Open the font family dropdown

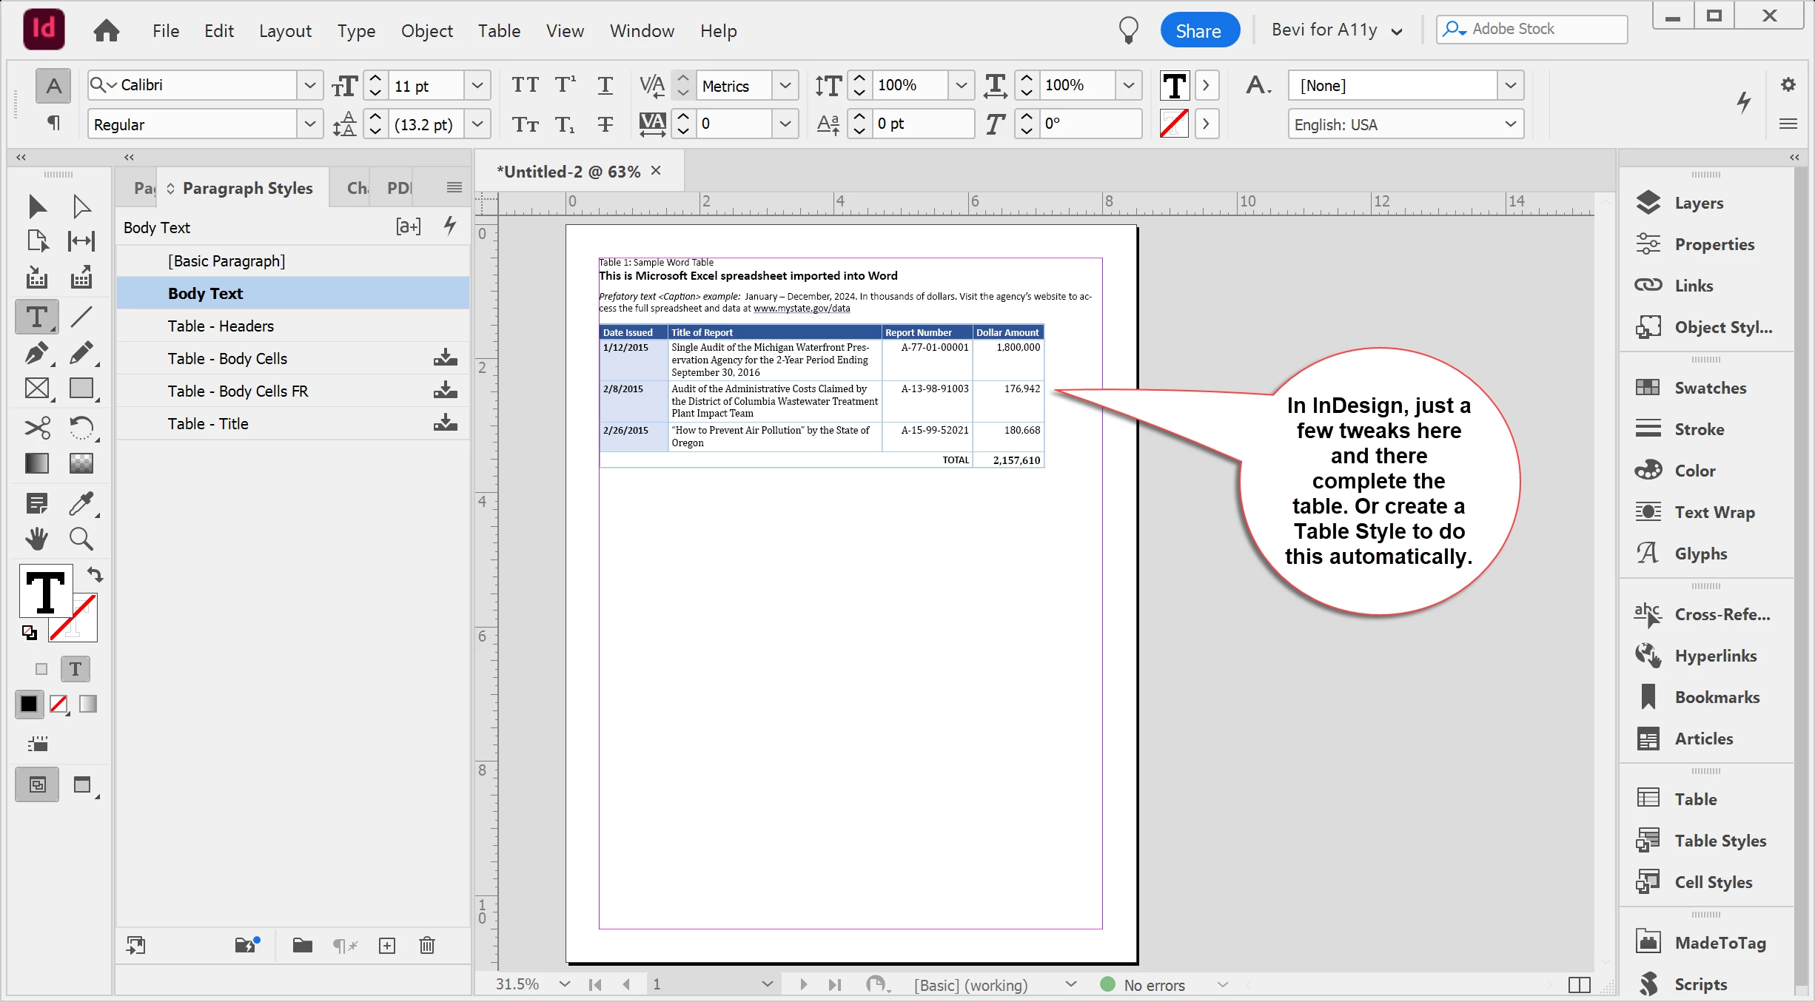pyautogui.click(x=309, y=85)
